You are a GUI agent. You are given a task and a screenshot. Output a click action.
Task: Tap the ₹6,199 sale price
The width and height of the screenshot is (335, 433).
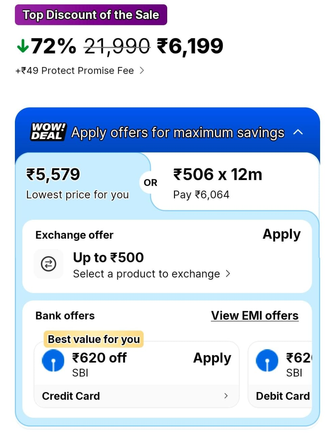pos(190,46)
